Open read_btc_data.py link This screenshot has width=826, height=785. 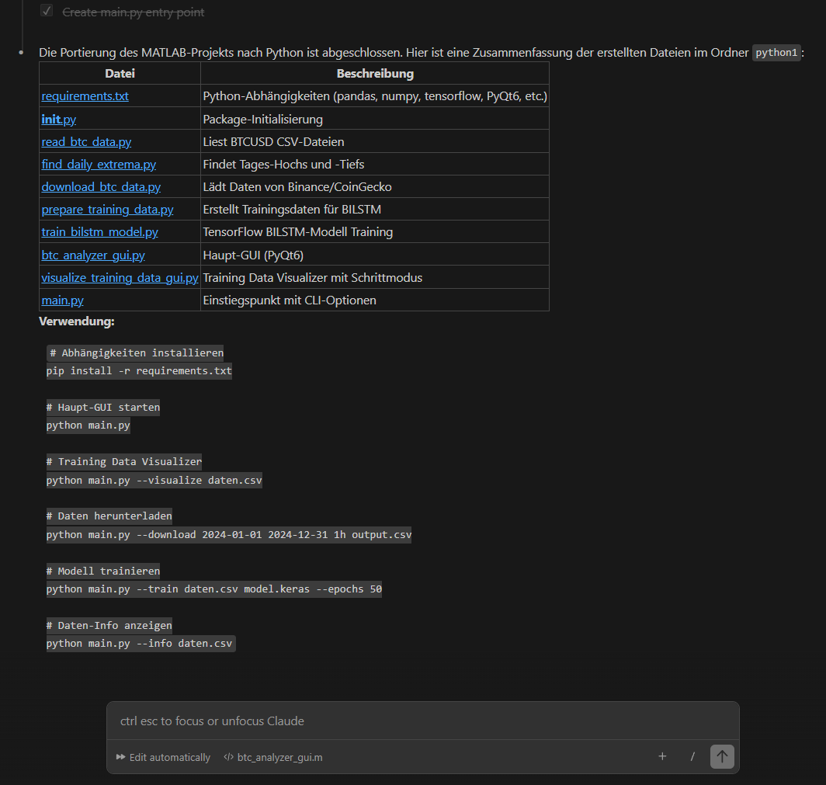pyautogui.click(x=86, y=142)
